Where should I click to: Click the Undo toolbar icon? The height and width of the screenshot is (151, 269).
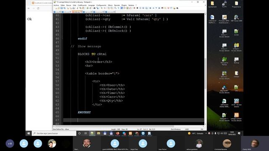(x=87, y=8)
